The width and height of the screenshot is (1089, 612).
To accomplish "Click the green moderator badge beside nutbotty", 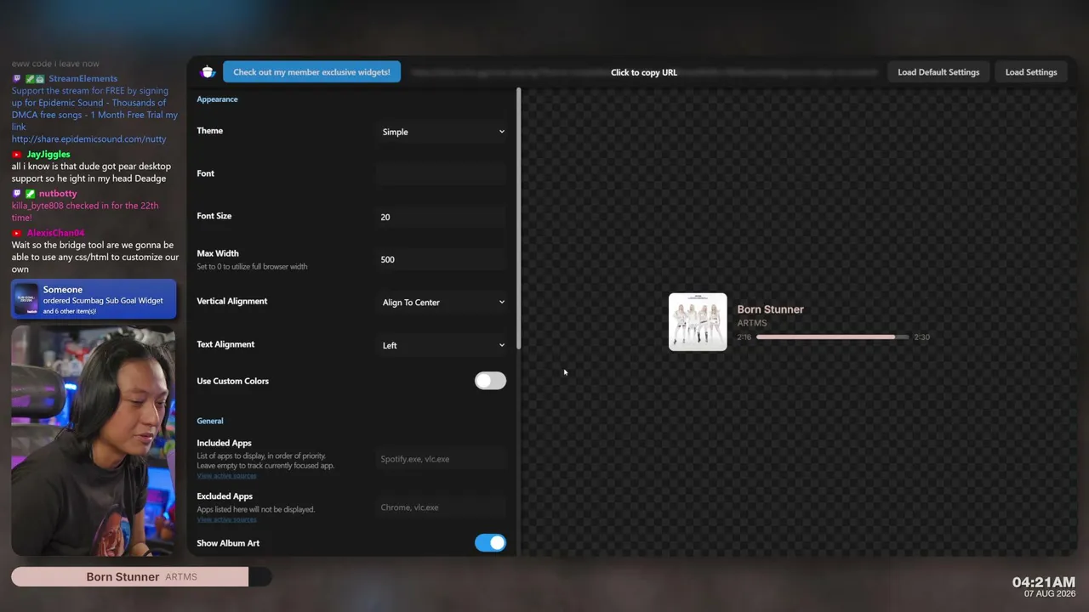I will (x=31, y=194).
